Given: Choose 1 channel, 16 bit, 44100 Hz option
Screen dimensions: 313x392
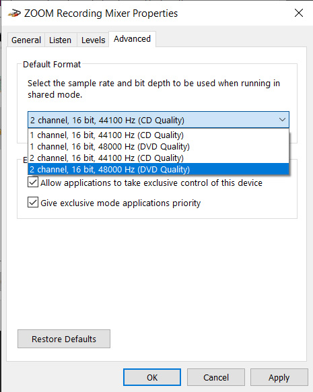Looking at the screenshot, I should [158, 135].
